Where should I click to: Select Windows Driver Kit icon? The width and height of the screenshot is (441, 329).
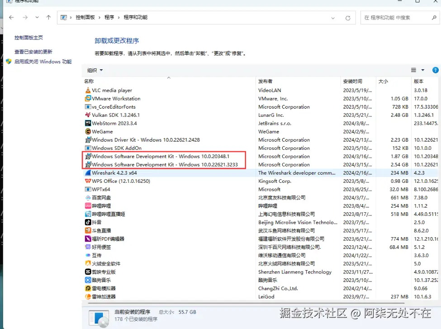click(x=88, y=140)
